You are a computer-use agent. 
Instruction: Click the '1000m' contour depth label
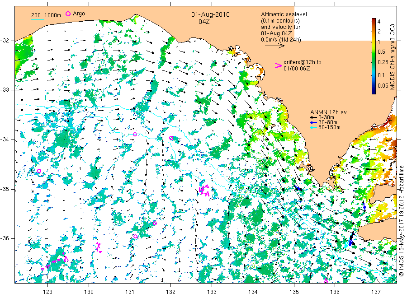(52, 15)
